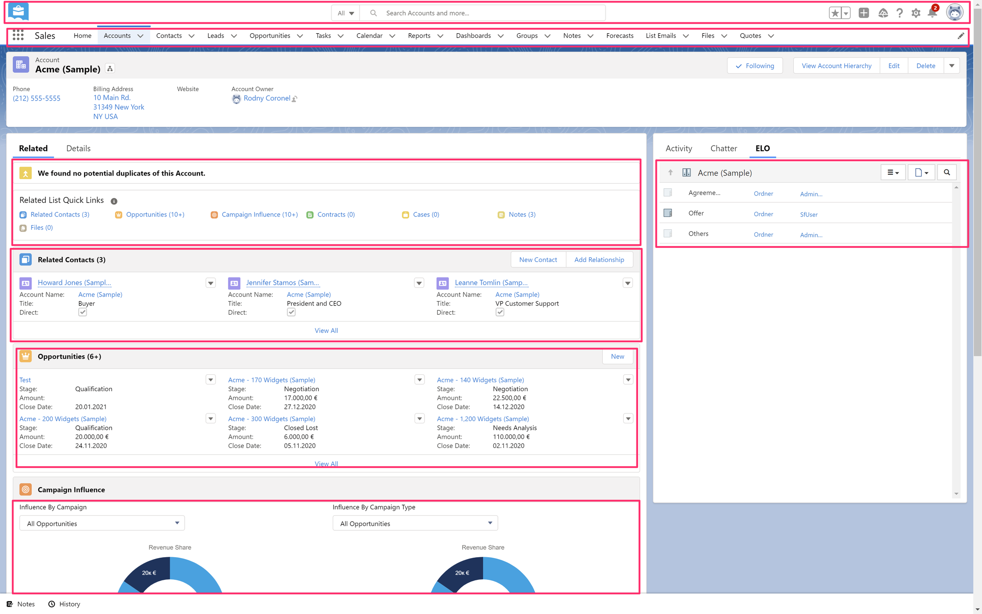Open the Influence By Campaign All Opportunities dropdown
The height and width of the screenshot is (614, 982).
click(102, 523)
